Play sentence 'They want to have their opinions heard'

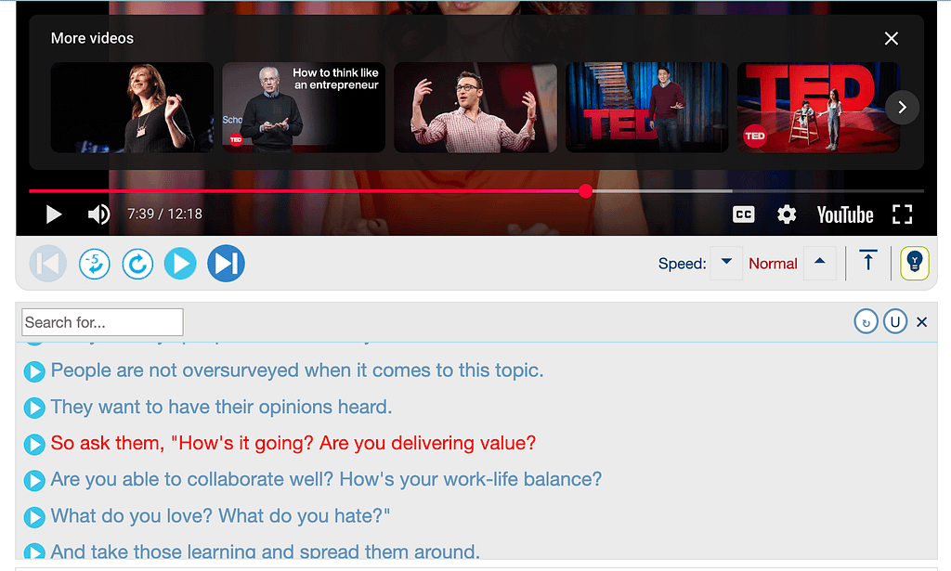coord(34,408)
